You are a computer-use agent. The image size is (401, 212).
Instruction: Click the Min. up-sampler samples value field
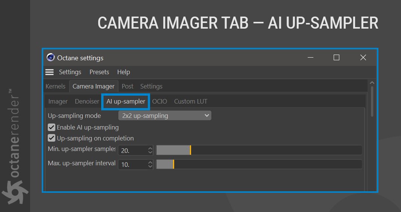[x=132, y=150]
